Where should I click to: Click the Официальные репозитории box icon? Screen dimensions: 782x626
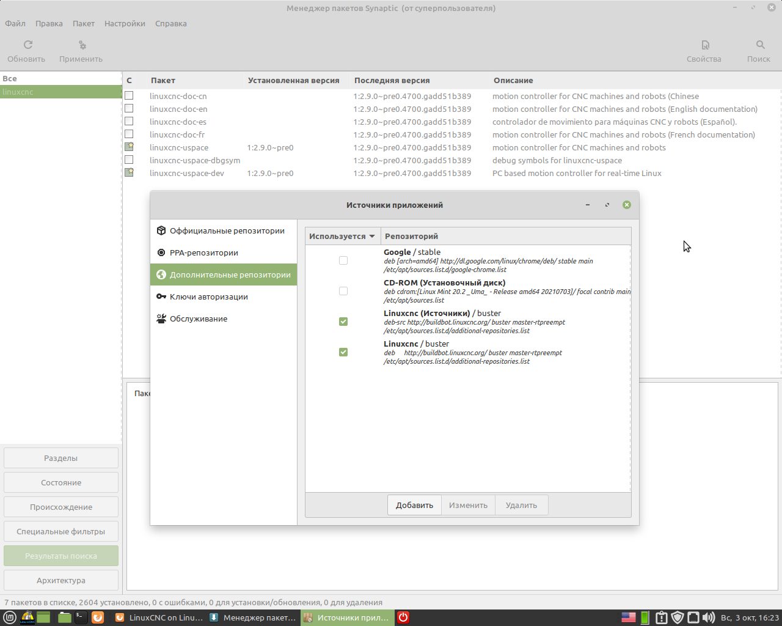pos(161,230)
